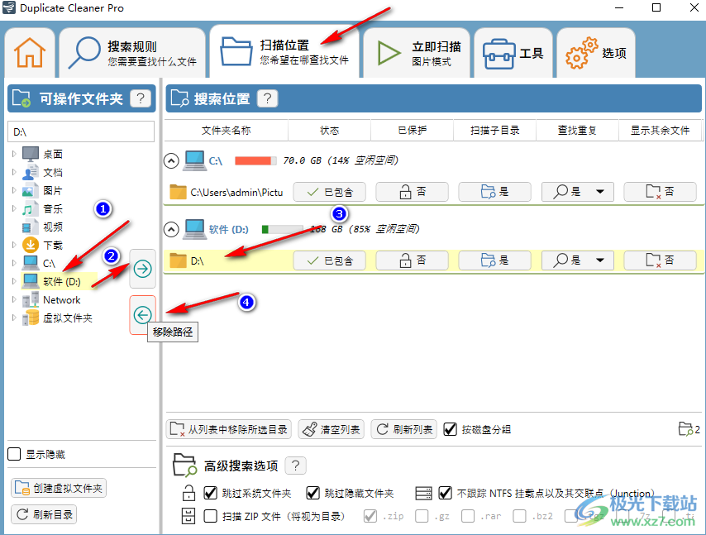Open the 工具 tab
Viewport: 706px width, 535px height.
(x=513, y=53)
